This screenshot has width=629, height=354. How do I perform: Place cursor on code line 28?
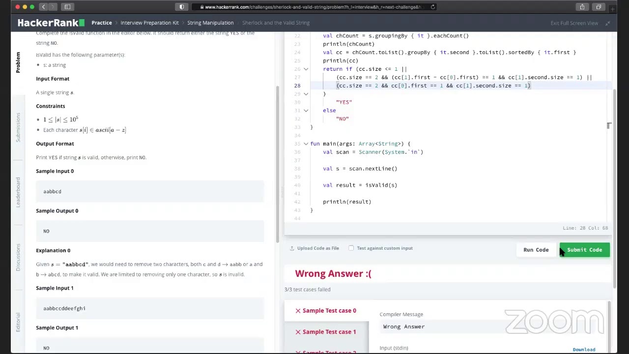click(433, 86)
